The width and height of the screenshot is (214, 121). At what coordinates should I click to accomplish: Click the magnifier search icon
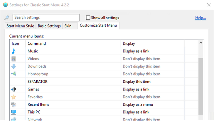click(x=7, y=18)
